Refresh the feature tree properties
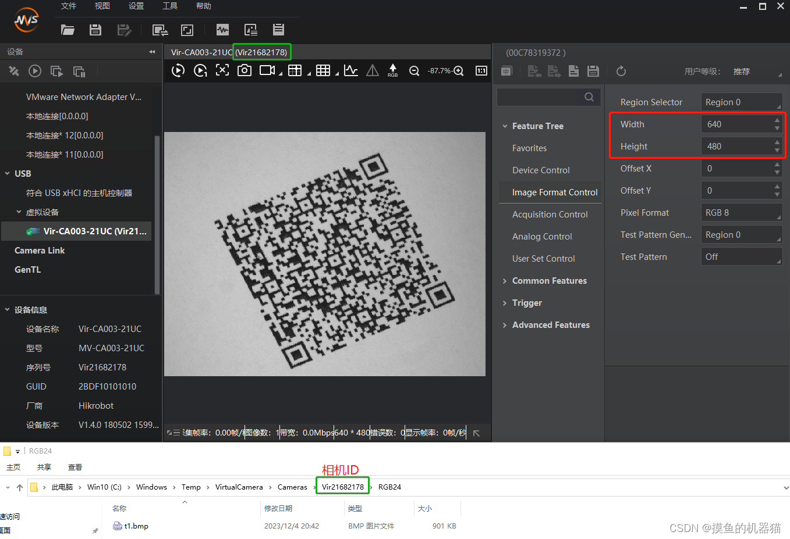 tap(621, 71)
